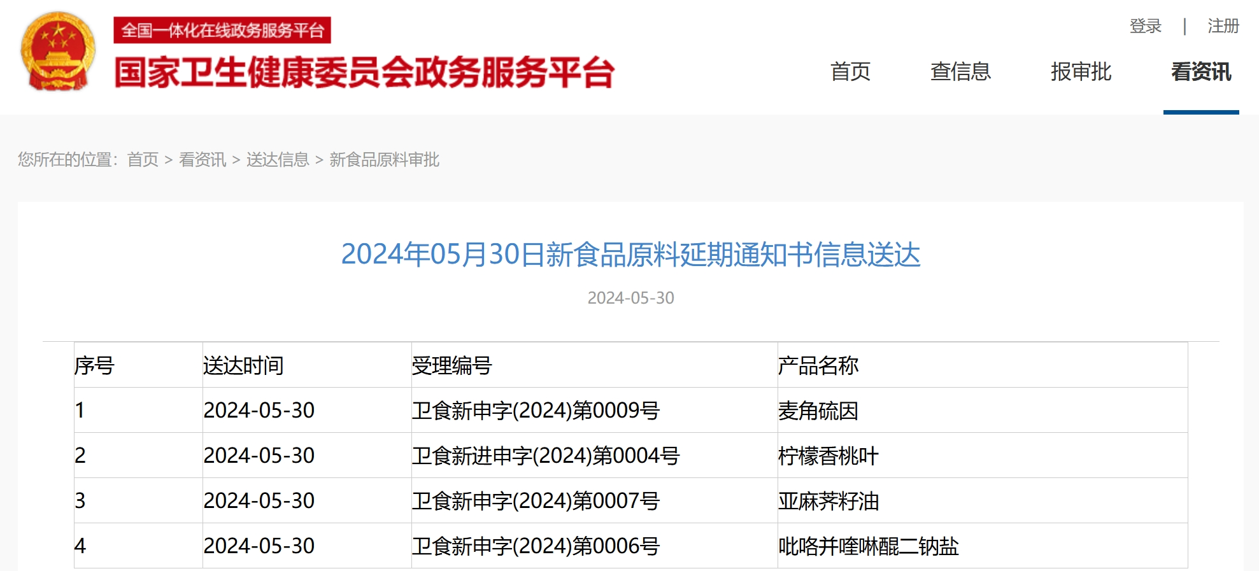The image size is (1259, 571).
Task: Click acceptance number 卫食新申字(2024)第0007号
Action: [536, 501]
